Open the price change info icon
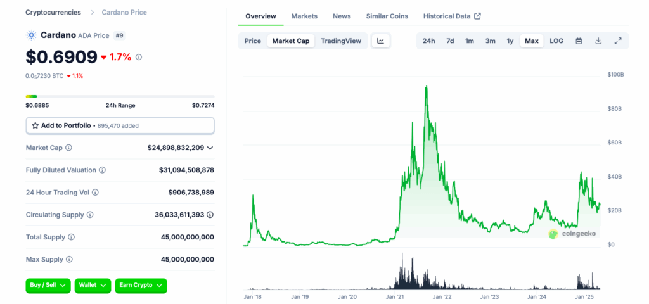 point(139,58)
